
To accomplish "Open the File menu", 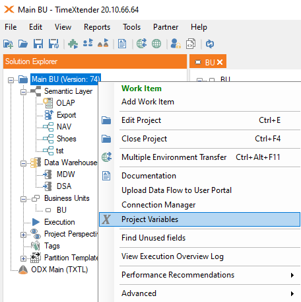I will [x=11, y=27].
